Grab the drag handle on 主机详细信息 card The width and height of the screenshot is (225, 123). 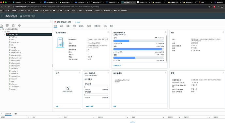click(108, 32)
